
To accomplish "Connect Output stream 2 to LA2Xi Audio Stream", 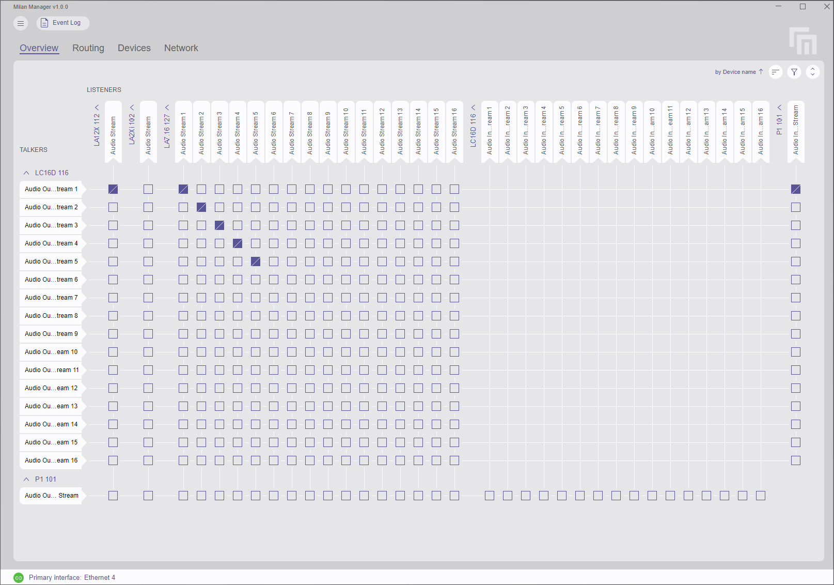I will [x=148, y=207].
